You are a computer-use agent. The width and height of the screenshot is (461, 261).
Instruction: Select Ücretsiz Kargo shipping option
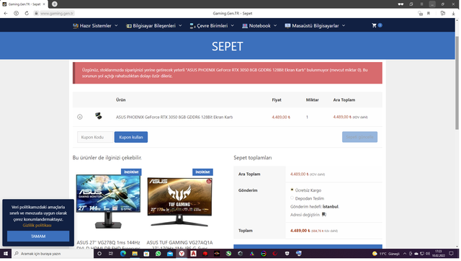tap(292, 190)
